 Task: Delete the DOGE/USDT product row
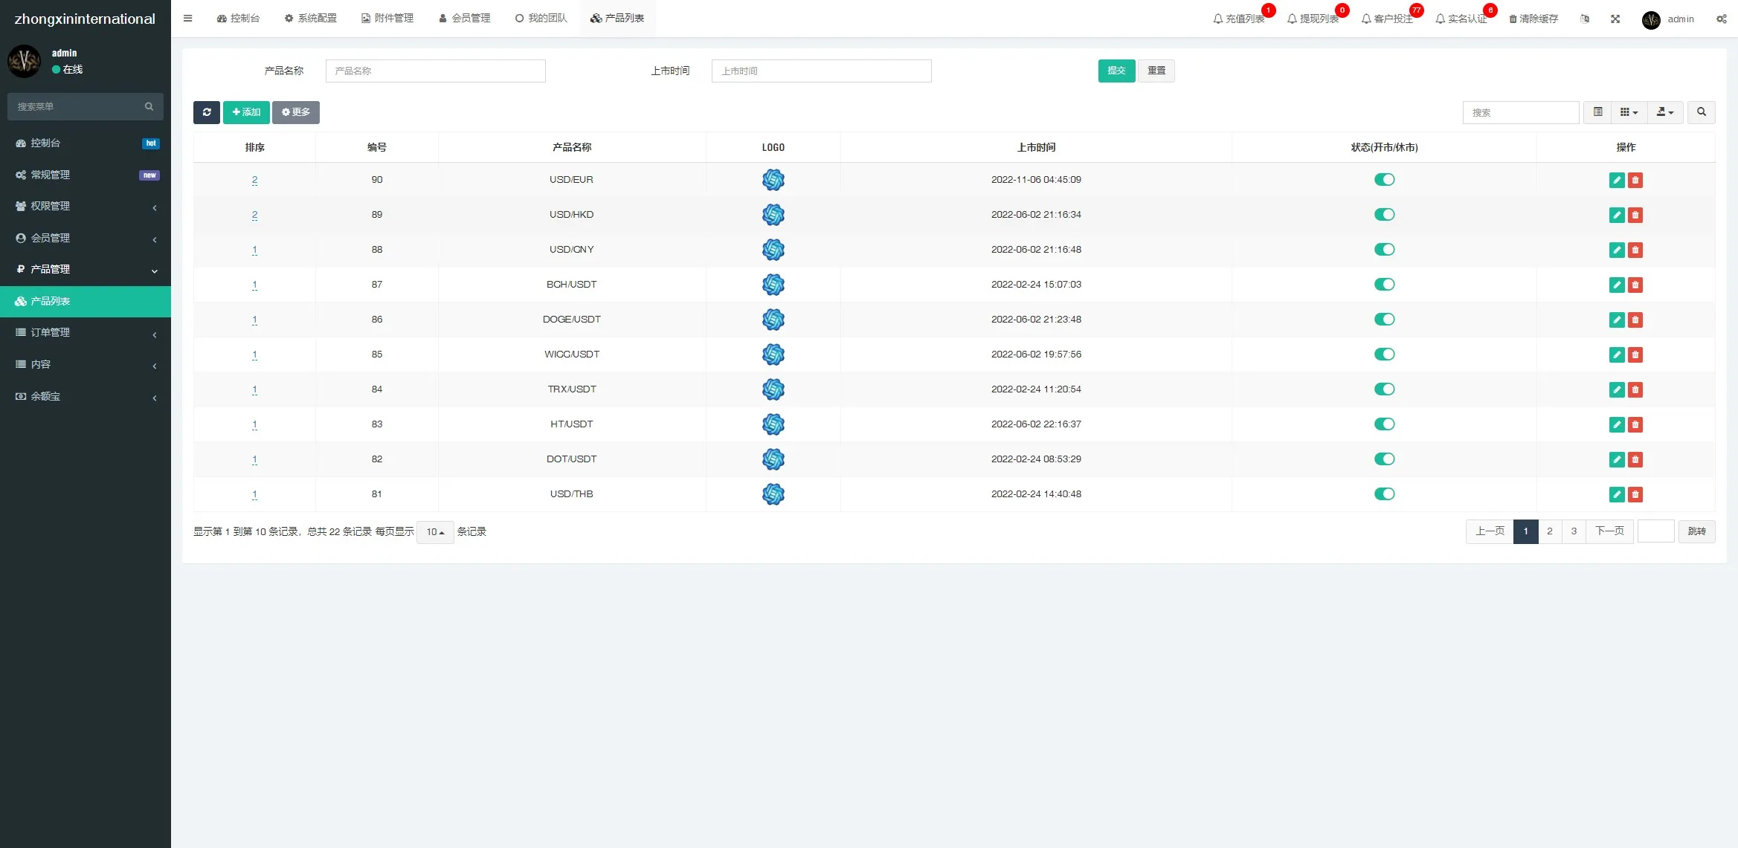[1635, 320]
